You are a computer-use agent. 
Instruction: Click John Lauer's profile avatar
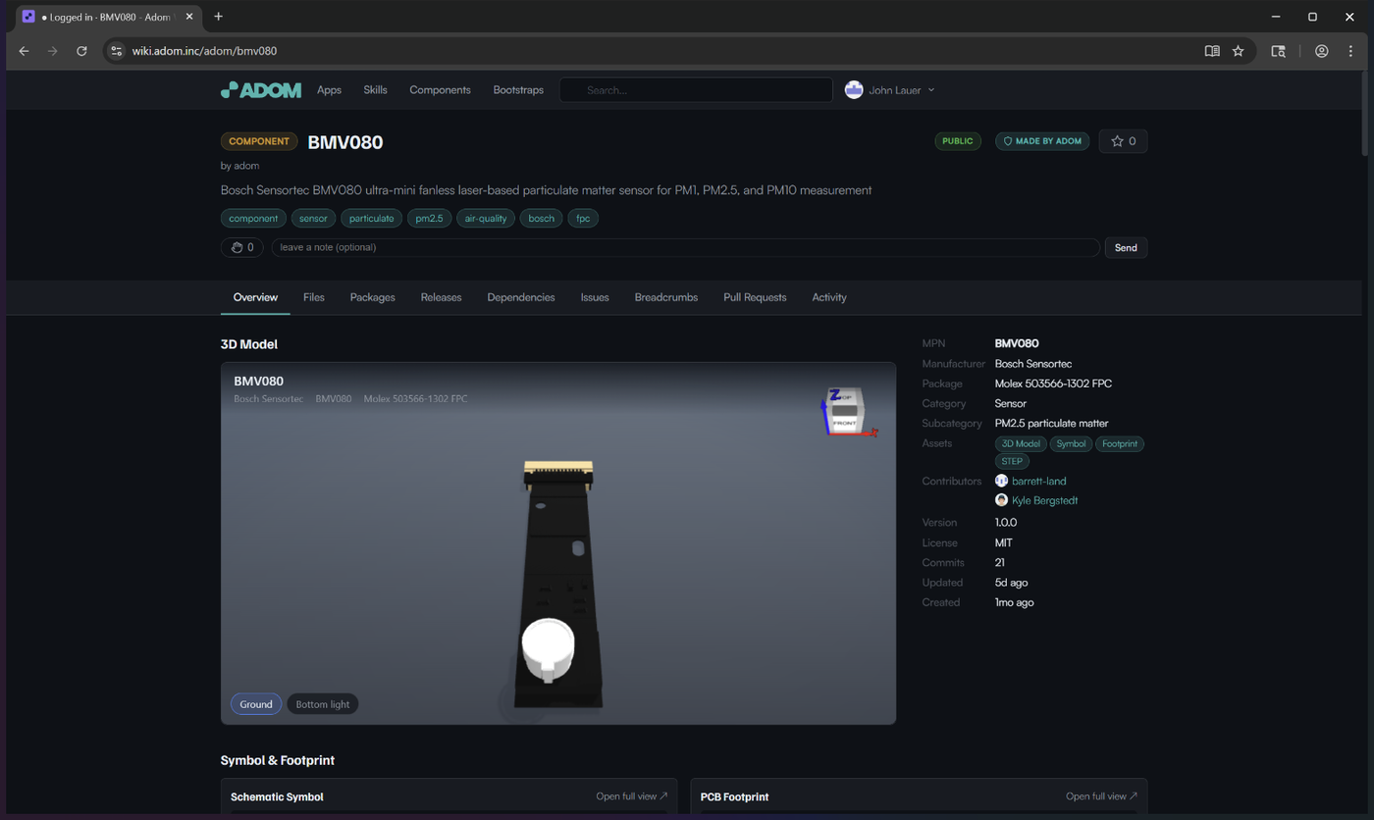854,90
